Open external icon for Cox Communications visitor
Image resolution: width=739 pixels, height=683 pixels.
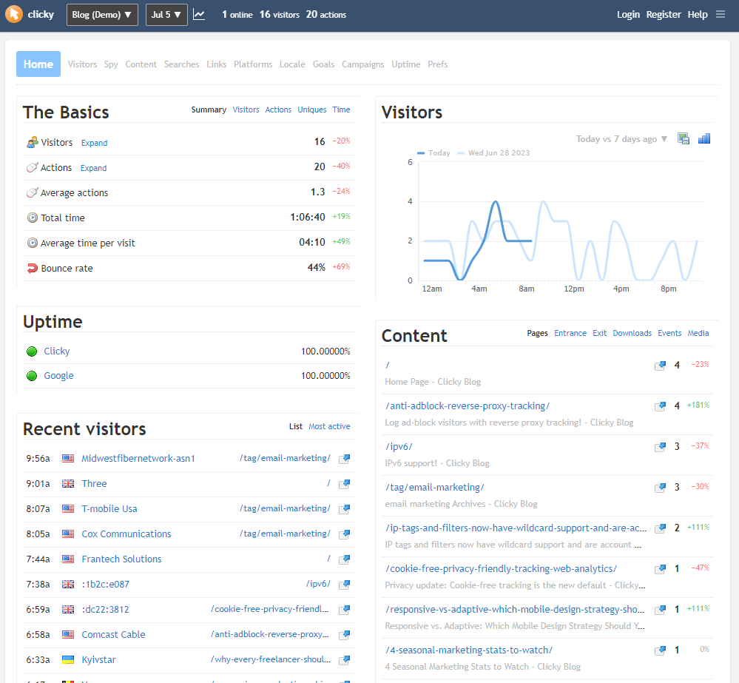(345, 534)
